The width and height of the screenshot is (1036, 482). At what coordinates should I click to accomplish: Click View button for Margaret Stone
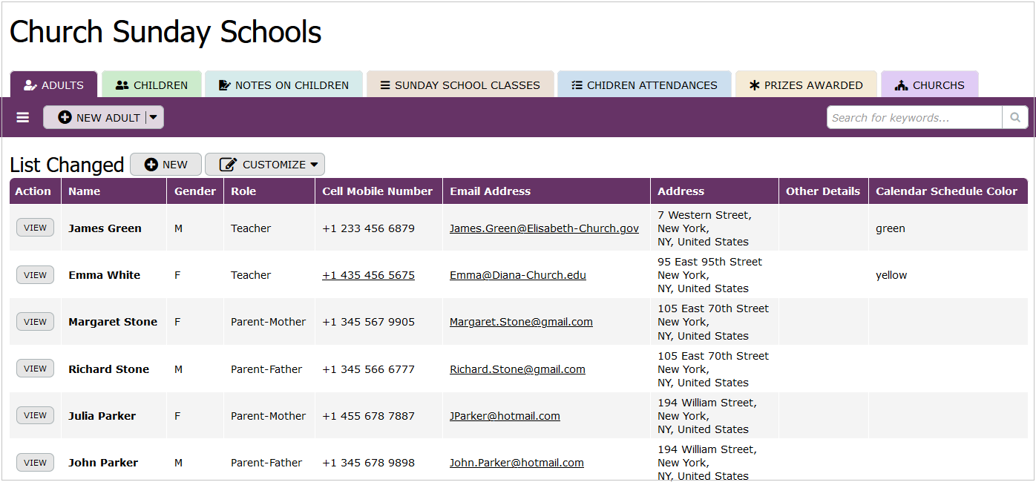35,322
